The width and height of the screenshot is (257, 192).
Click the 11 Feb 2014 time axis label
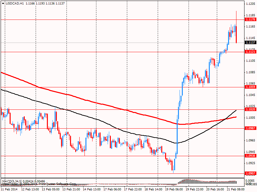(x=9, y=189)
